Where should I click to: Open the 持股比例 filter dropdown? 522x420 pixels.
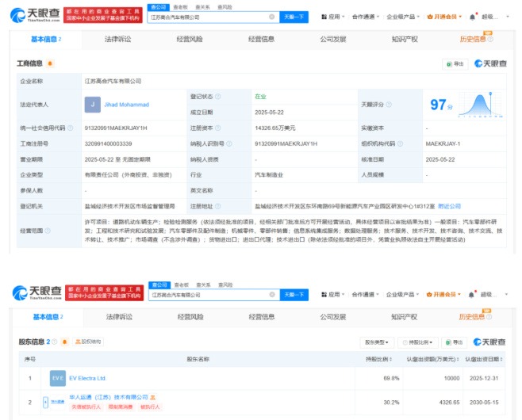(x=418, y=342)
